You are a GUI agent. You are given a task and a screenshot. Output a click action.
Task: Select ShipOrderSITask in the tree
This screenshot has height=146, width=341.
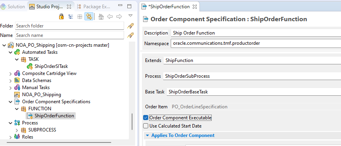coord(51,66)
